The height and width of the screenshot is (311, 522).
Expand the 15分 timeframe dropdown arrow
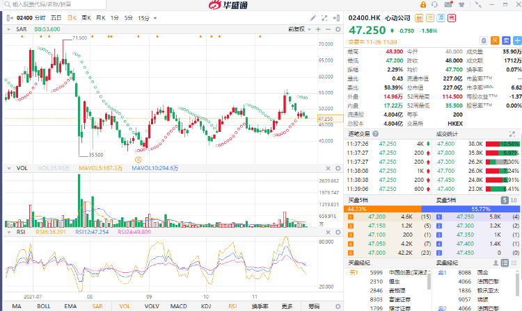155,17
